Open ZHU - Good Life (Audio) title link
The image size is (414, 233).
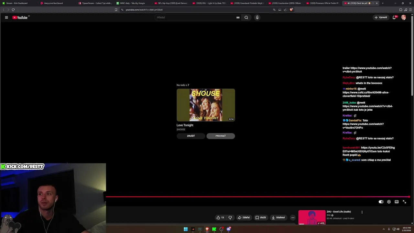pyautogui.click(x=339, y=212)
